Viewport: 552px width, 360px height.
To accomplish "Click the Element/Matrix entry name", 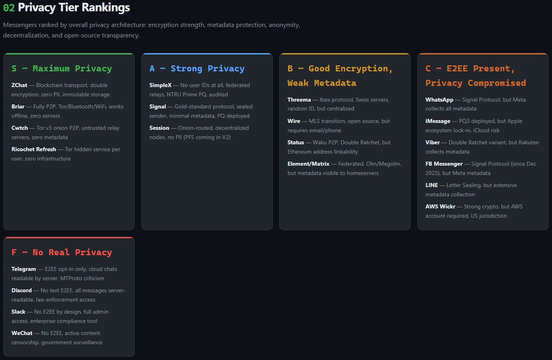I will tap(308, 164).
